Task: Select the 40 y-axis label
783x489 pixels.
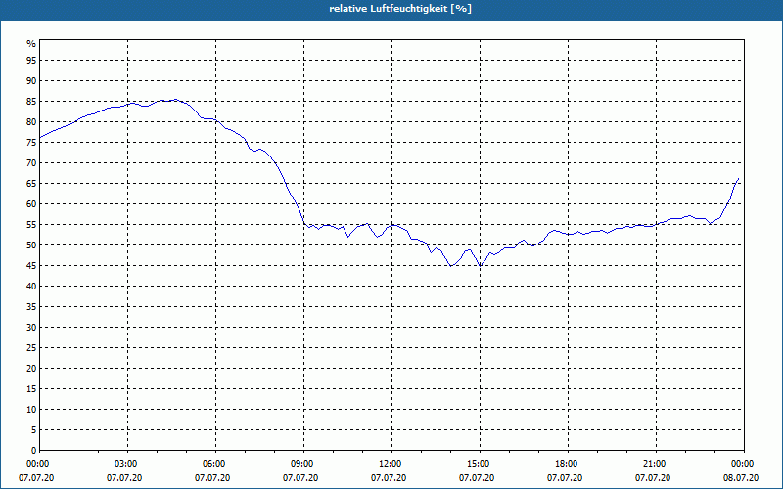Action: [31, 286]
